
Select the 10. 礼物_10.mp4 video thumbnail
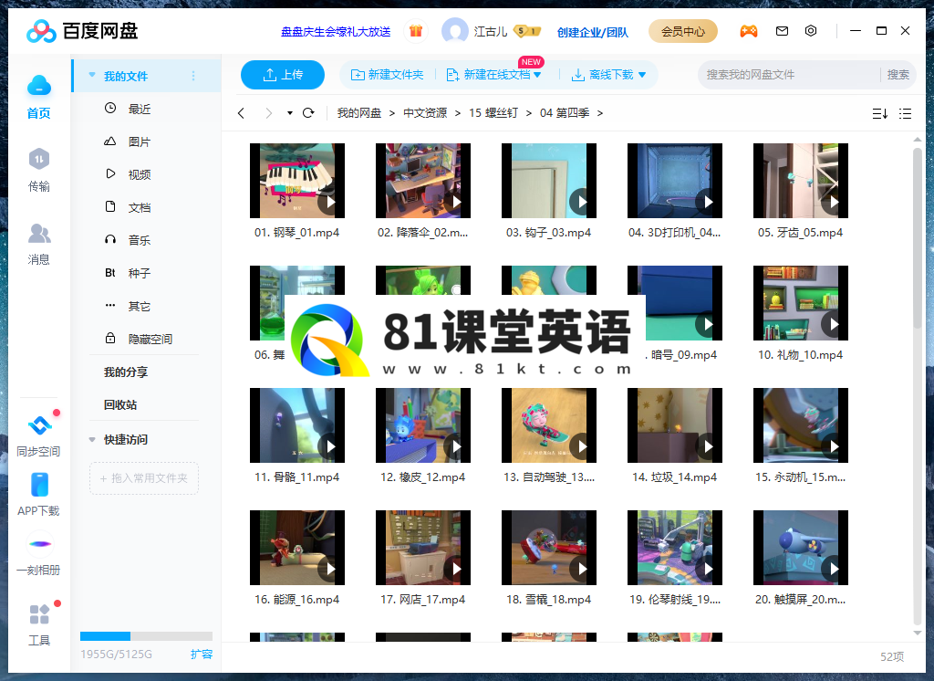pyautogui.click(x=801, y=303)
